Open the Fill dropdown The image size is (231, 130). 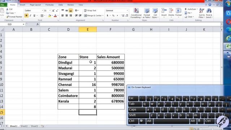click(x=188, y=13)
